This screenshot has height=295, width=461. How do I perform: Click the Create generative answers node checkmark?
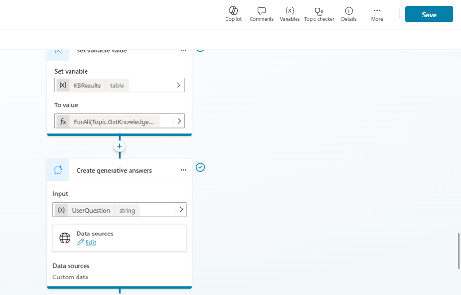pyautogui.click(x=200, y=167)
